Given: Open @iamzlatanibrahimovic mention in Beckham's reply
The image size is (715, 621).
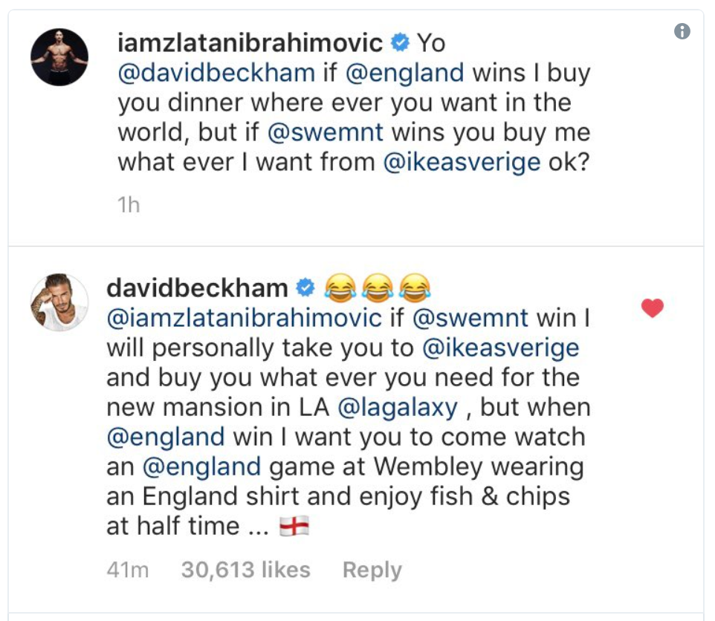Looking at the screenshot, I should coord(245,317).
